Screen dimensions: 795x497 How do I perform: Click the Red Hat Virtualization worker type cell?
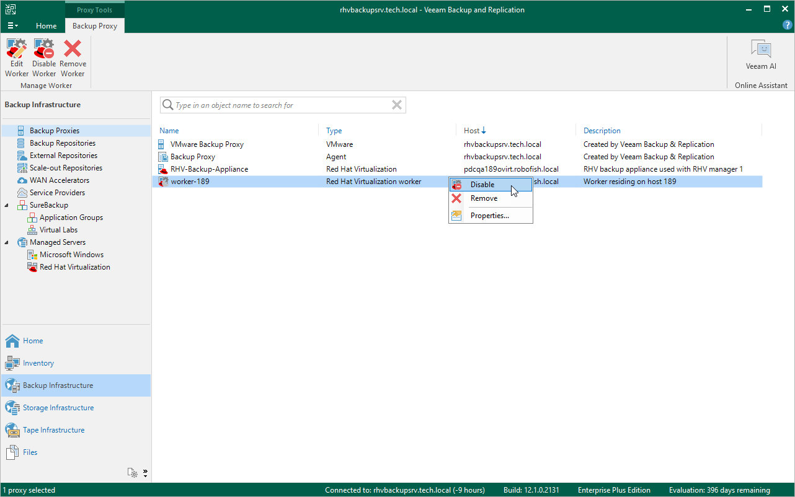click(x=373, y=182)
